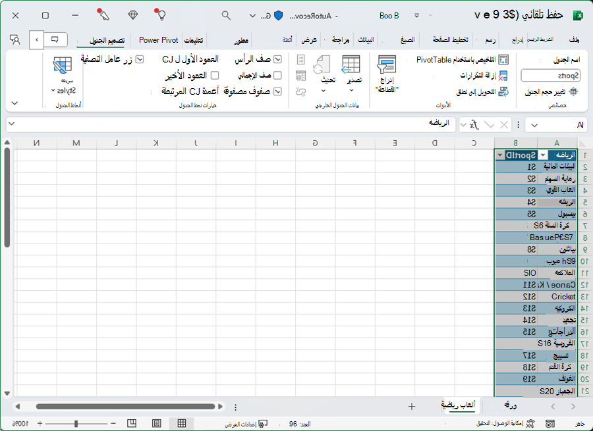Open the البيانات (Data) tab
Viewport: 593px width, 431px height.
(x=366, y=39)
